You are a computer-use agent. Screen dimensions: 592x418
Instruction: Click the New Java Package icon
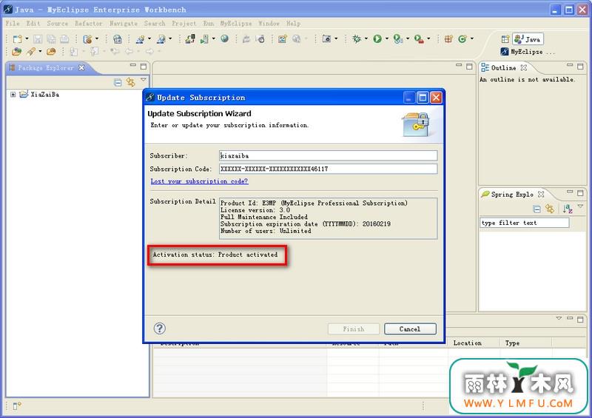448,38
